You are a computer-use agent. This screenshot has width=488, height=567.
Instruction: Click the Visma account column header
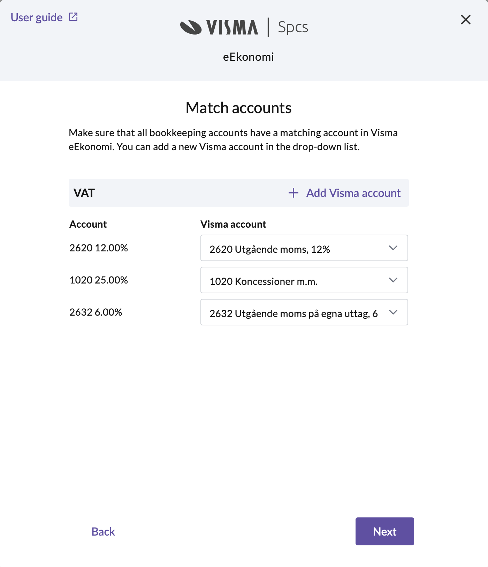233,224
